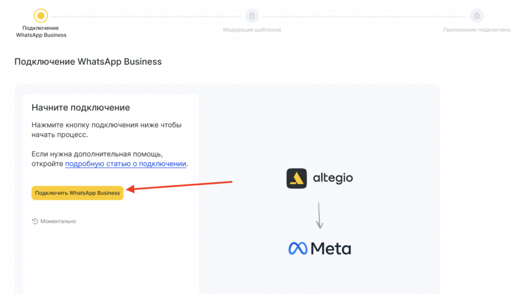Click the Начните подключение card heading
Image resolution: width=525 pixels, height=294 pixels.
pos(80,108)
